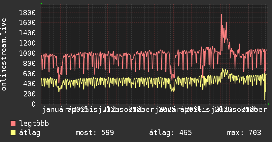Click the 'max: 703' statistic

coord(244,133)
